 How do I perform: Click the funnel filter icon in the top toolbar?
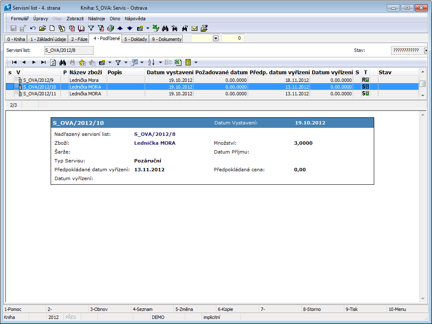(x=91, y=28)
